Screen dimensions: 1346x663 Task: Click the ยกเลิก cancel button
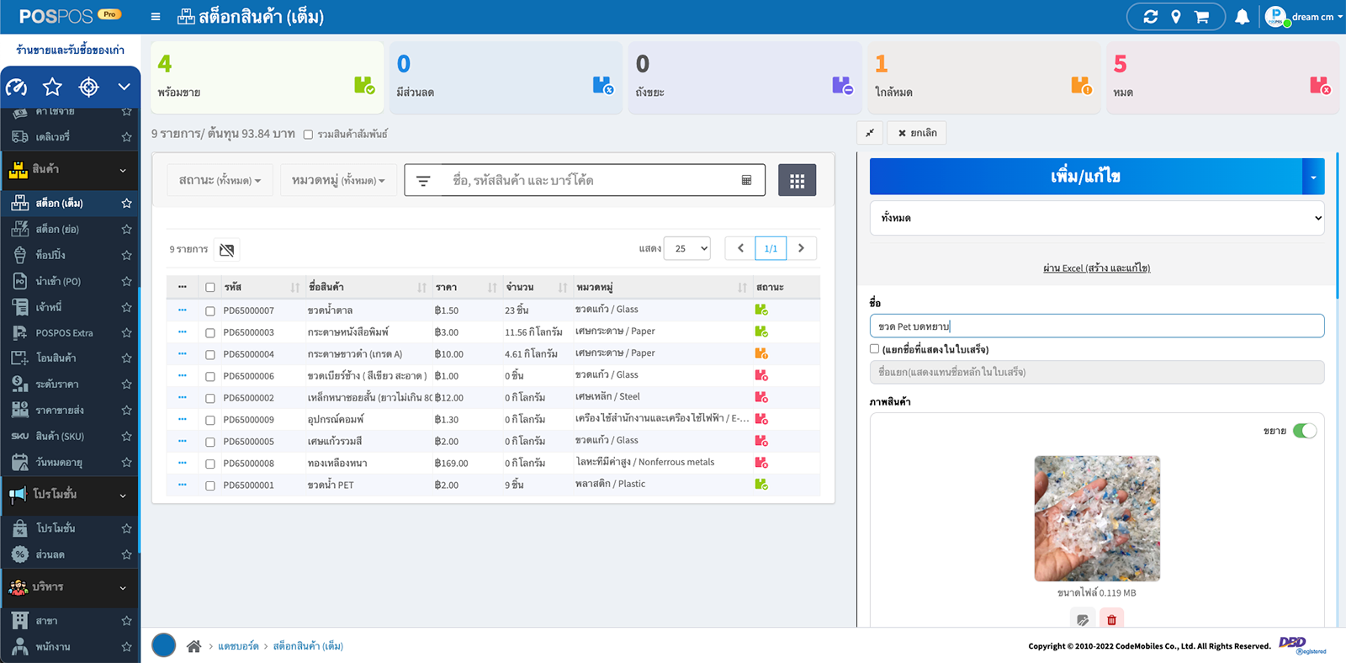tap(917, 133)
